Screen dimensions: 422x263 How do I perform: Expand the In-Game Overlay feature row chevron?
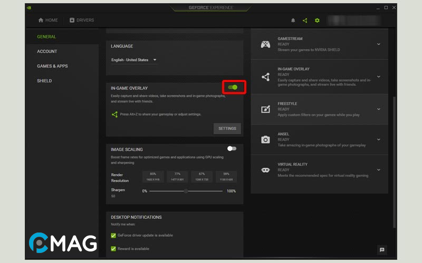tap(378, 77)
